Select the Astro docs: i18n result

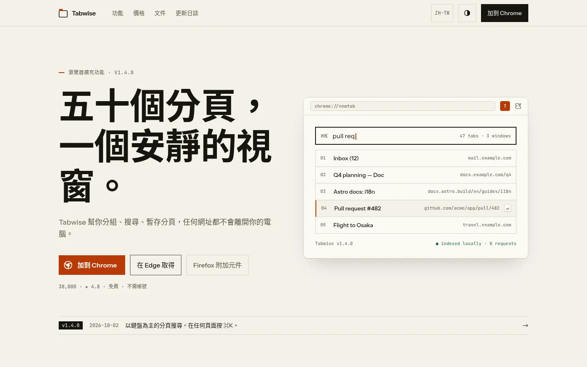(416, 192)
